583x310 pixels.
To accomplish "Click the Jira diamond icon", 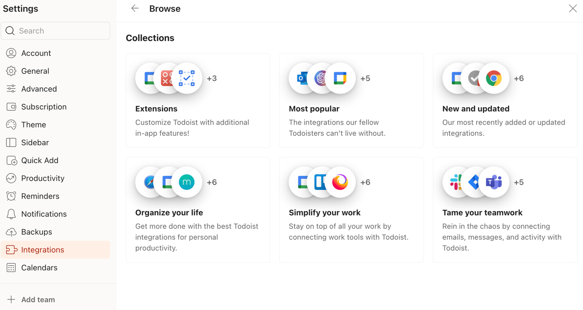I will click(473, 182).
